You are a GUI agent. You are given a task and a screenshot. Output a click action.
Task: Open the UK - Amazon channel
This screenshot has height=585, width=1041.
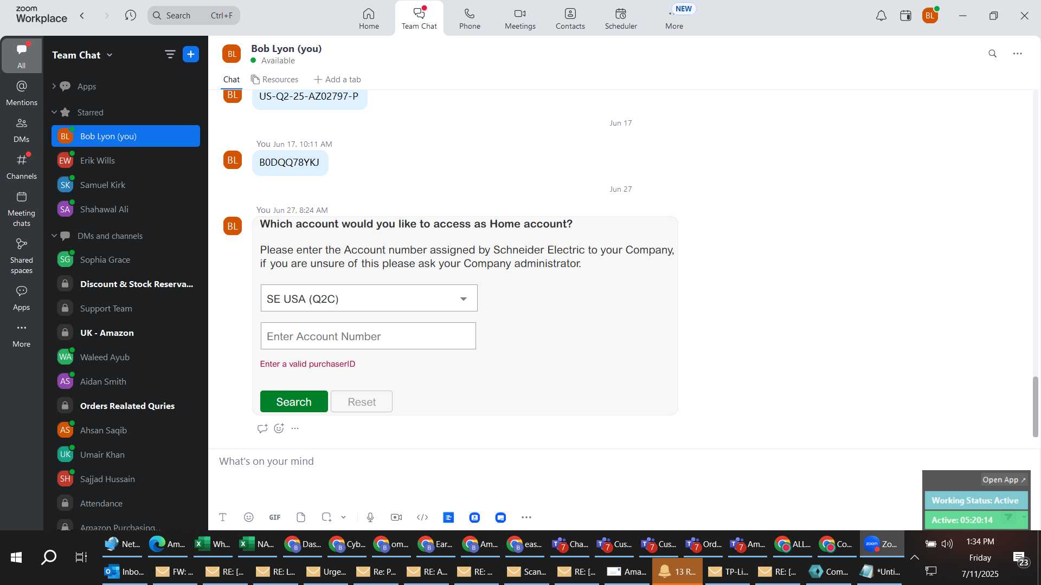click(x=126, y=333)
